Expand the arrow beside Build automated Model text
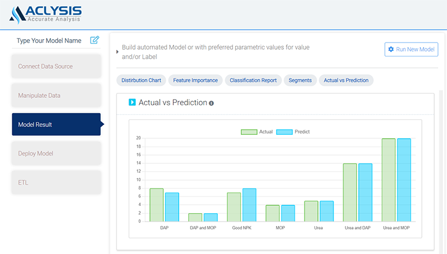The height and width of the screenshot is (254, 447). tap(117, 51)
